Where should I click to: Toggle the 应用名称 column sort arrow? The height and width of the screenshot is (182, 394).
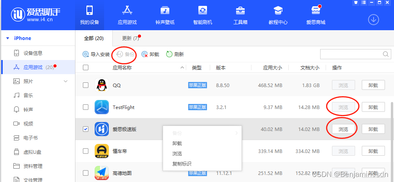(x=182, y=67)
